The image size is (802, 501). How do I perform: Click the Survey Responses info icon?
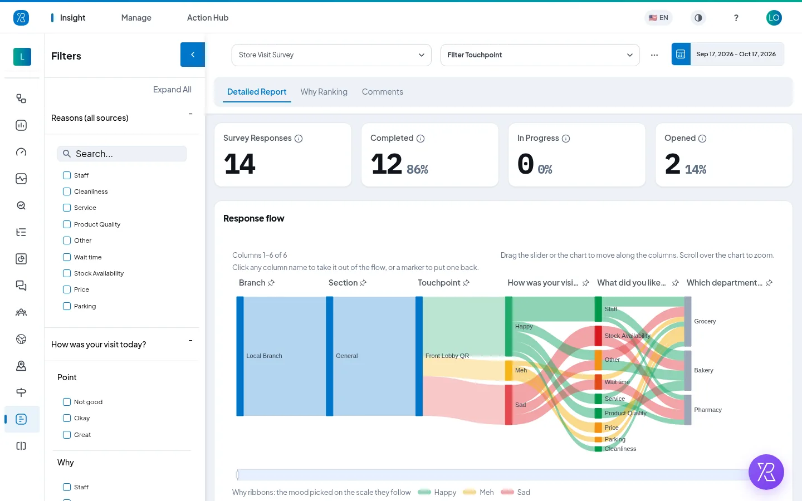tap(299, 139)
